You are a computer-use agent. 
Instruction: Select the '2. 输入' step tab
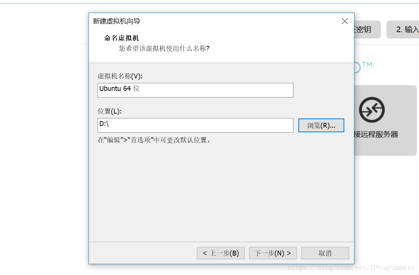pos(403,30)
